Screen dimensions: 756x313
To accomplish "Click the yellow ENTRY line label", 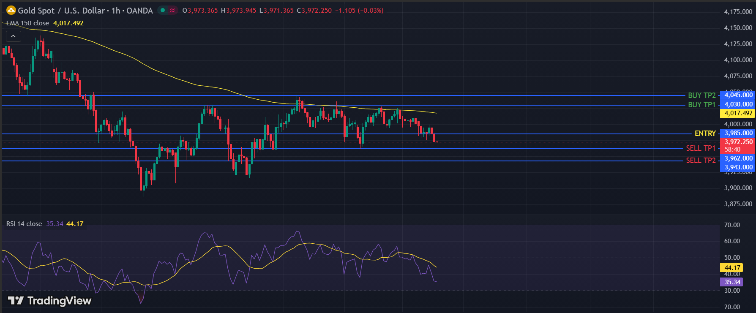I will coord(705,133).
